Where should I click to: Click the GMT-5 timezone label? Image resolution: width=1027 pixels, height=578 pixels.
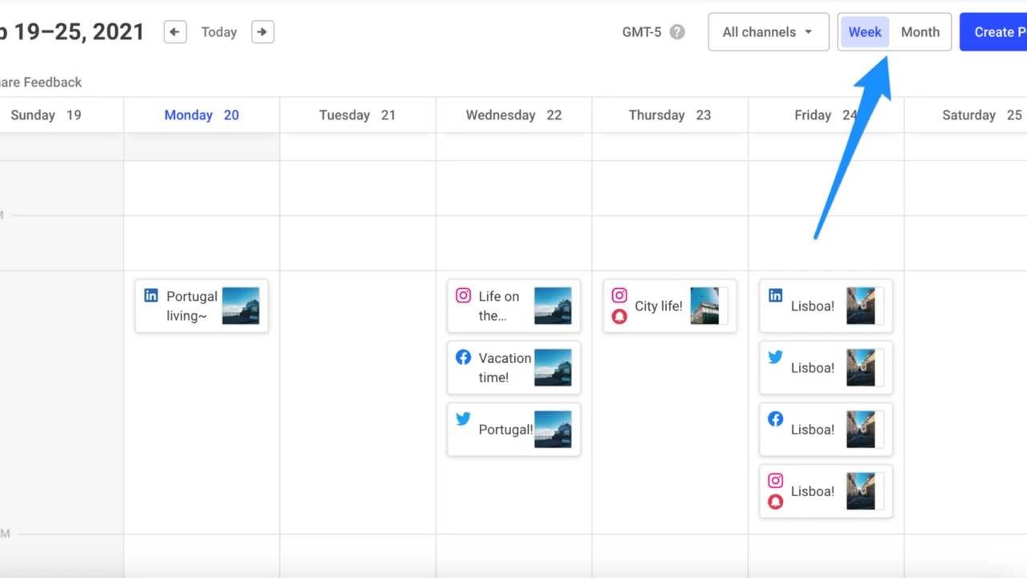pyautogui.click(x=642, y=32)
